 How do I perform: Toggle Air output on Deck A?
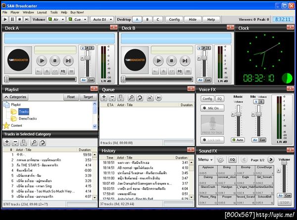coord(84,80)
